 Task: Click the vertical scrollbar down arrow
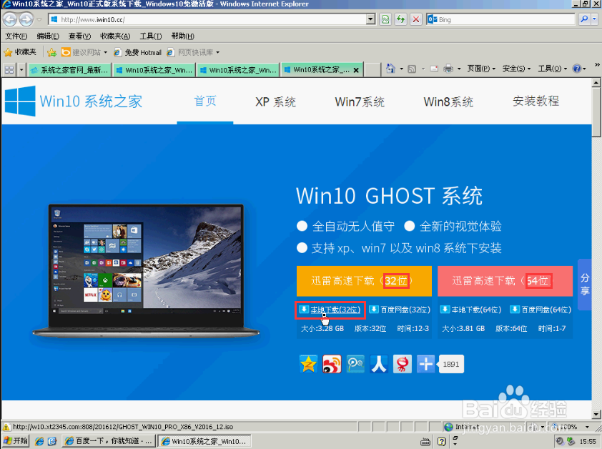pos(596,415)
